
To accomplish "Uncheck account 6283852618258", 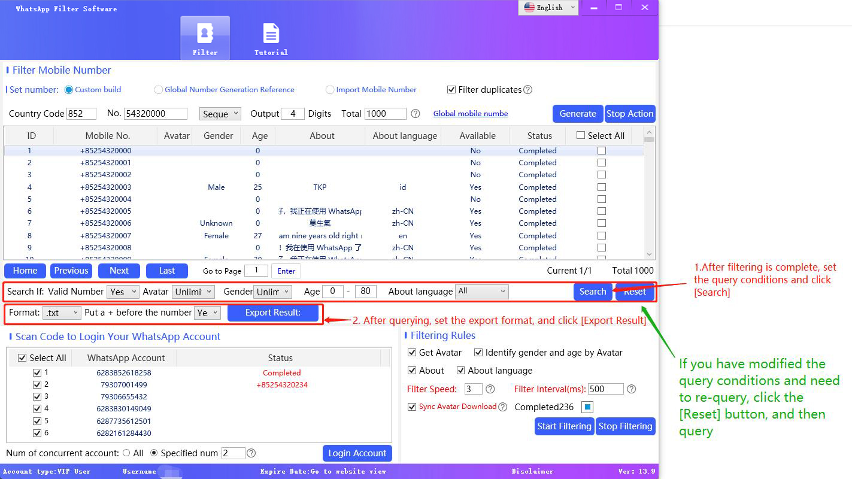I will point(38,372).
